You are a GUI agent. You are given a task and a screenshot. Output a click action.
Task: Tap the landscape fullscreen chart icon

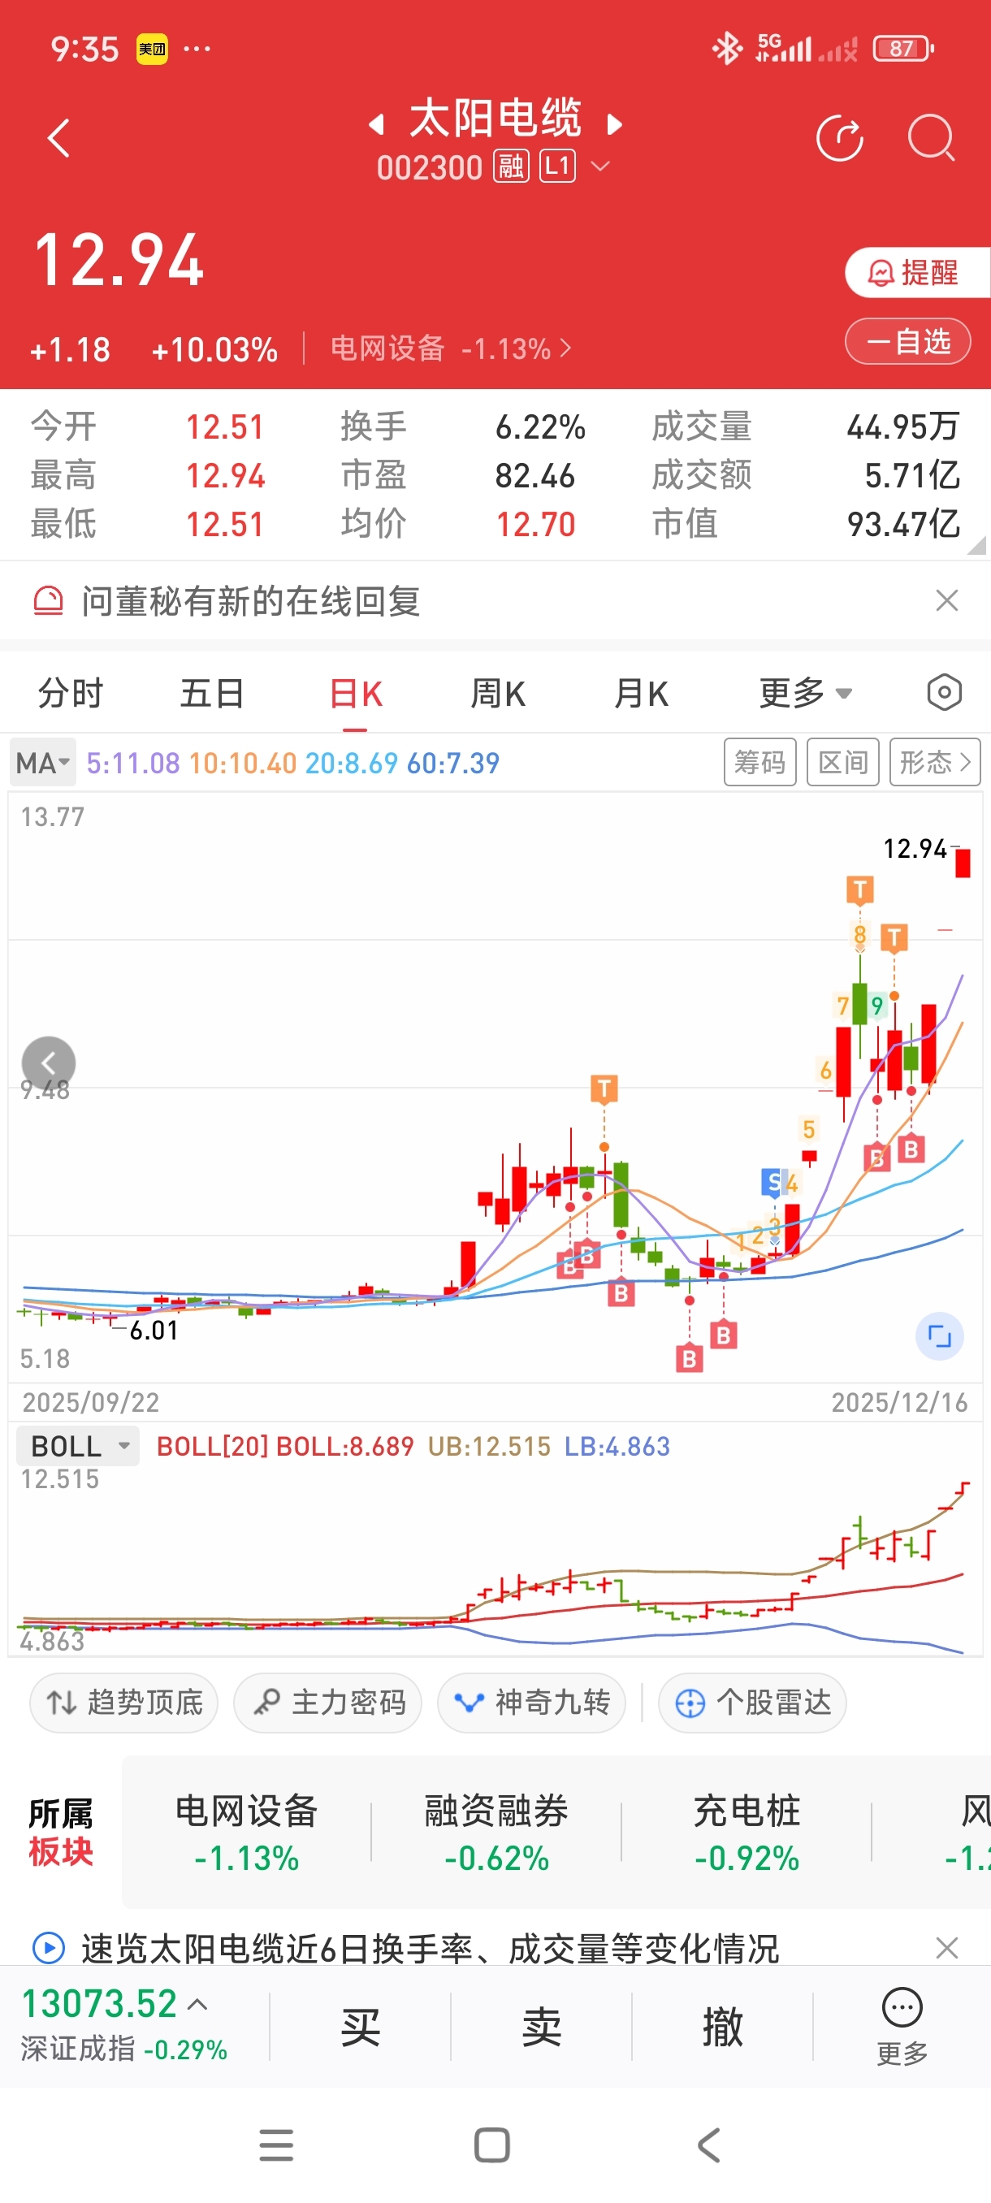pos(939,1335)
